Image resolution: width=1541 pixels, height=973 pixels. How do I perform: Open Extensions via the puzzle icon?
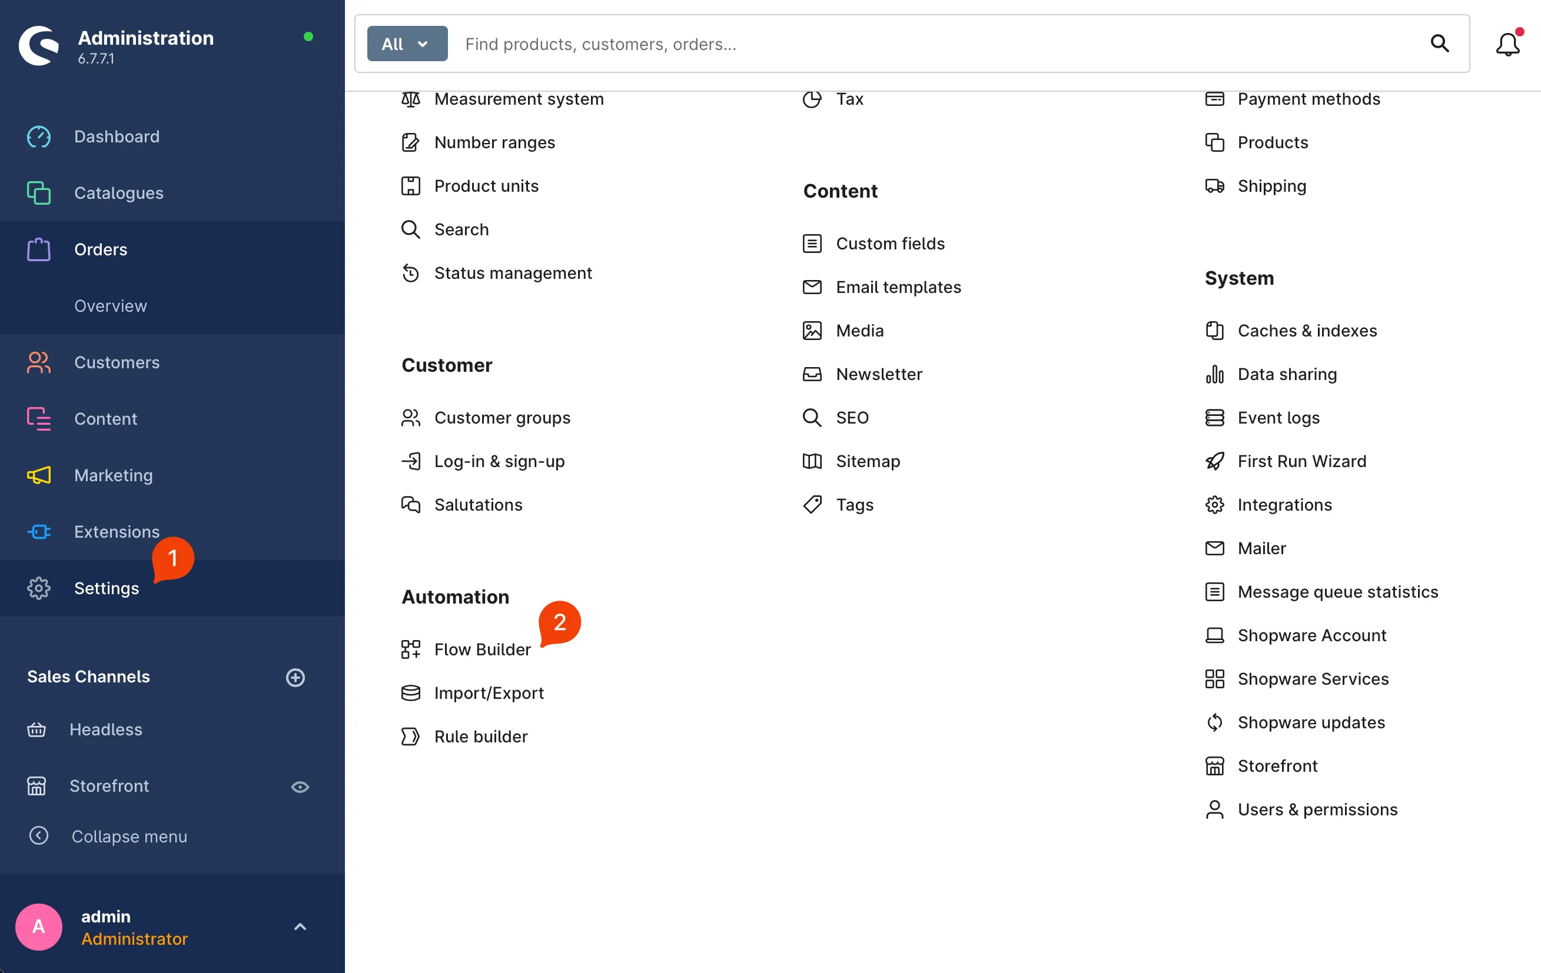click(x=38, y=531)
